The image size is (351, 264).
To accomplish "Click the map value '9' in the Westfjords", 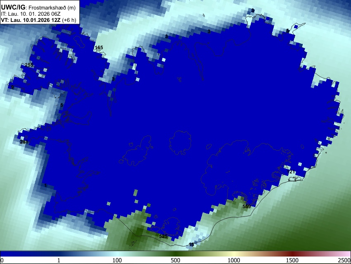I will point(12,87).
